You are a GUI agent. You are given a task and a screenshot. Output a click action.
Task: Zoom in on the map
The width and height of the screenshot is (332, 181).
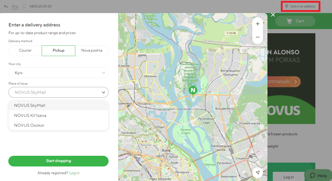tap(257, 24)
